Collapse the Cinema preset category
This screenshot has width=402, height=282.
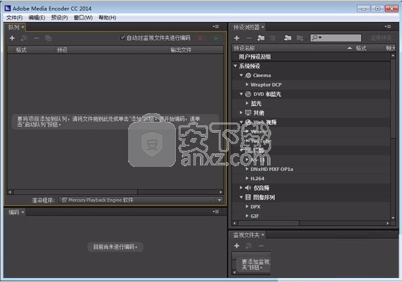coord(241,75)
